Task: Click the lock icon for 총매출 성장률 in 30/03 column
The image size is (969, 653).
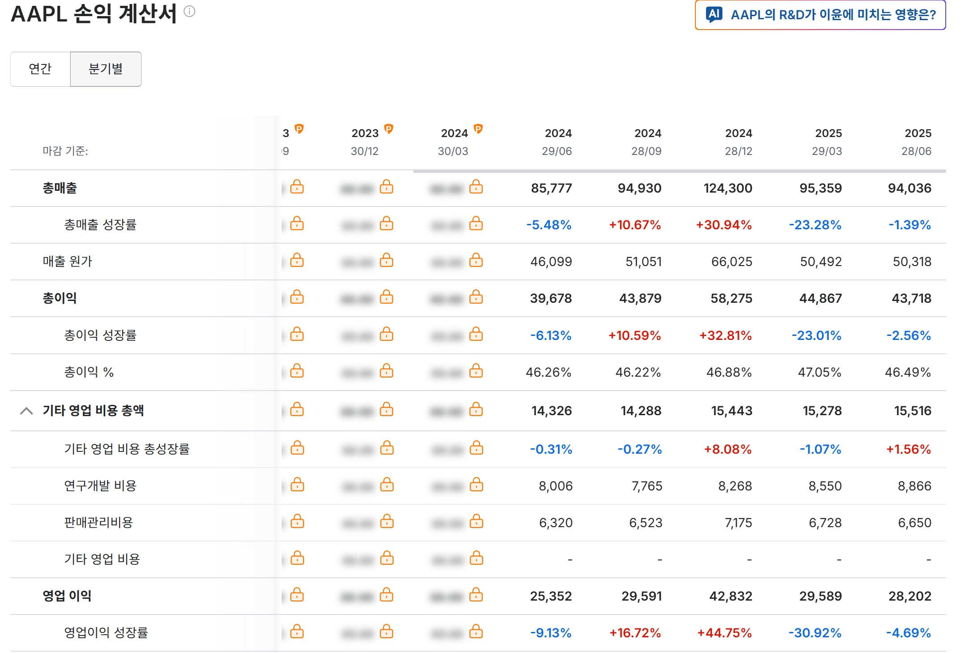Action: point(476,223)
